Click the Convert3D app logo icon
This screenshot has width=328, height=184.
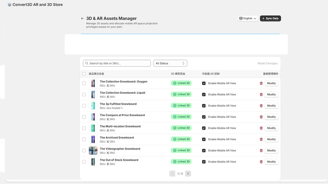(x=9, y=4)
